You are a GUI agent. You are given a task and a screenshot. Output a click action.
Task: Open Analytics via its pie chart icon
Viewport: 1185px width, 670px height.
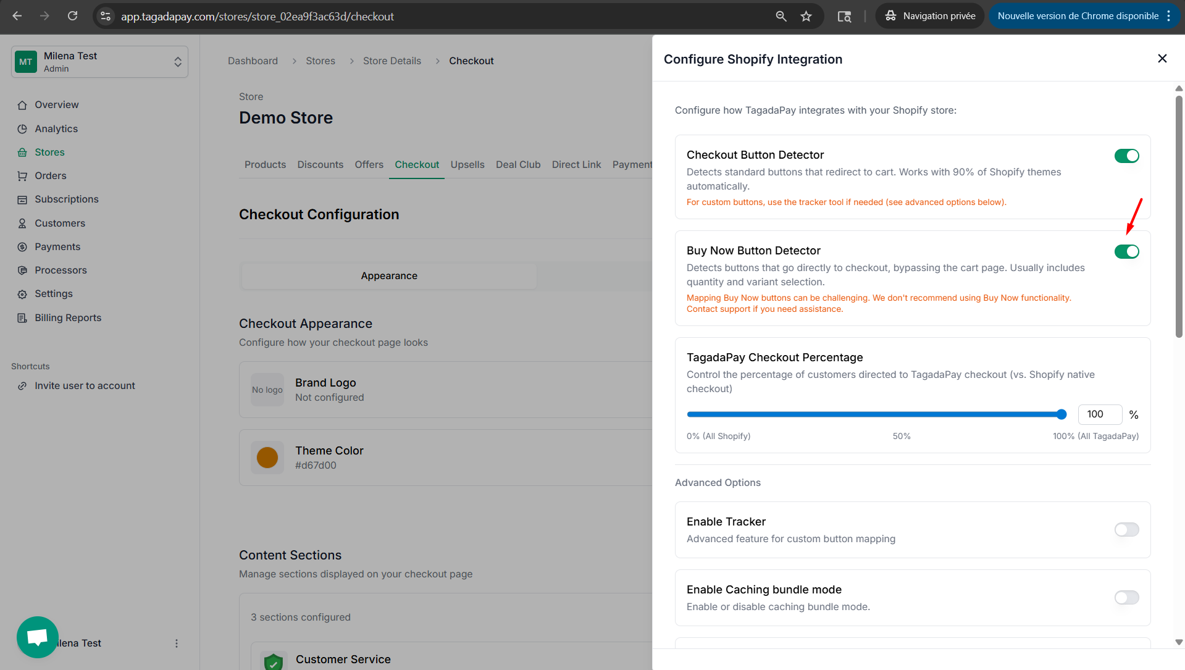[x=22, y=129]
